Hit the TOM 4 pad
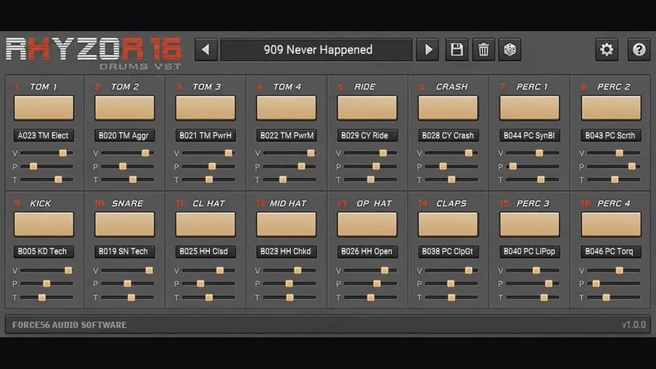This screenshot has width=656, height=369. click(286, 108)
